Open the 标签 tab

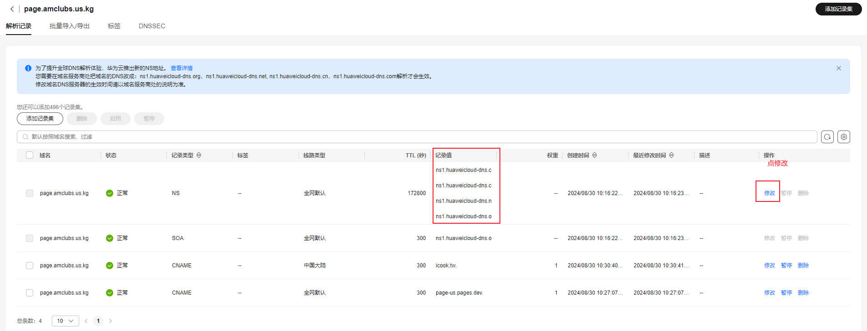click(114, 26)
